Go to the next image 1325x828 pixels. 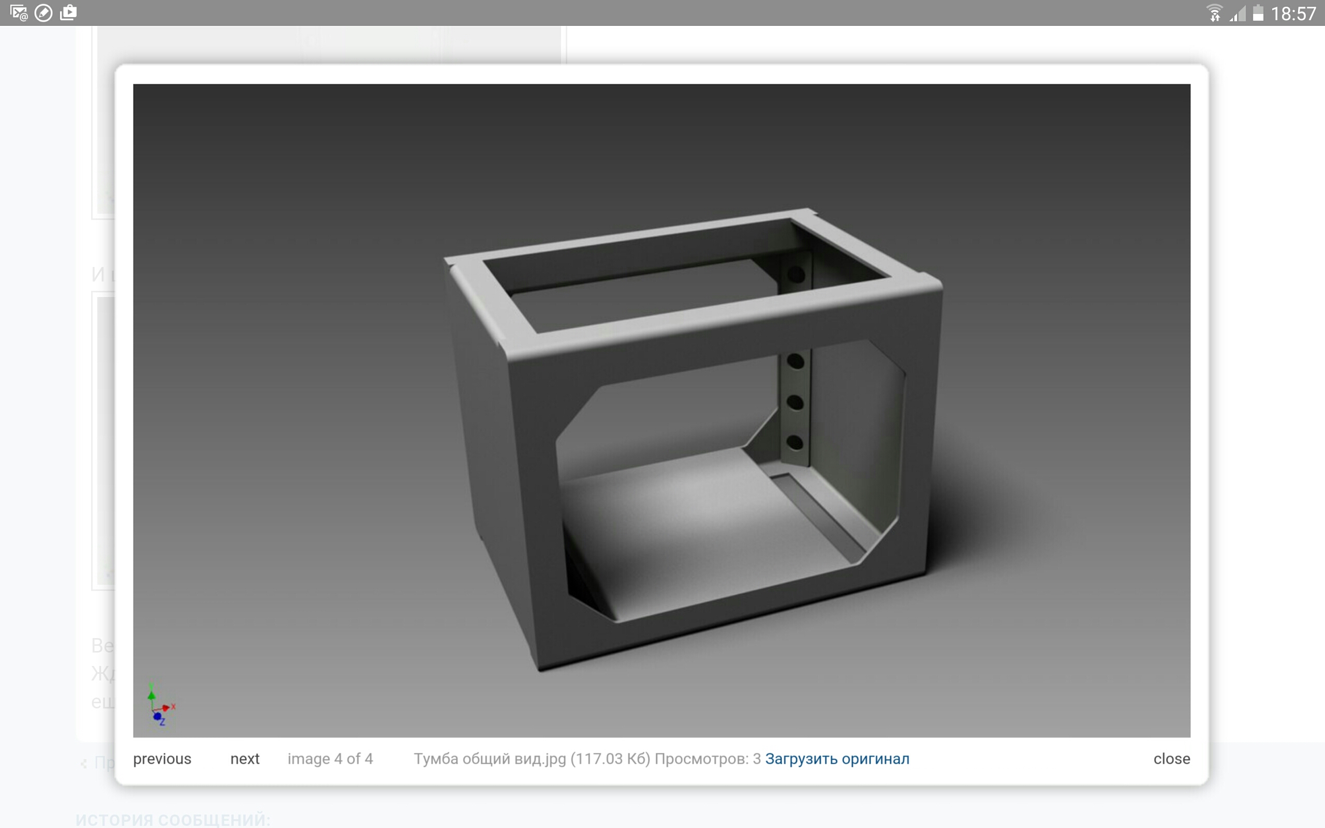245,759
